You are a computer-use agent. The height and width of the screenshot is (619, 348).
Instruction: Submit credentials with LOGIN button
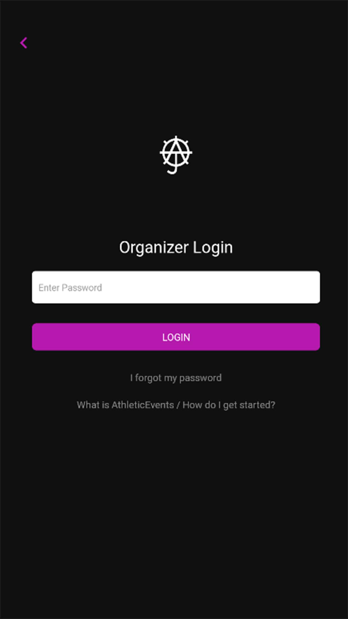pos(176,337)
